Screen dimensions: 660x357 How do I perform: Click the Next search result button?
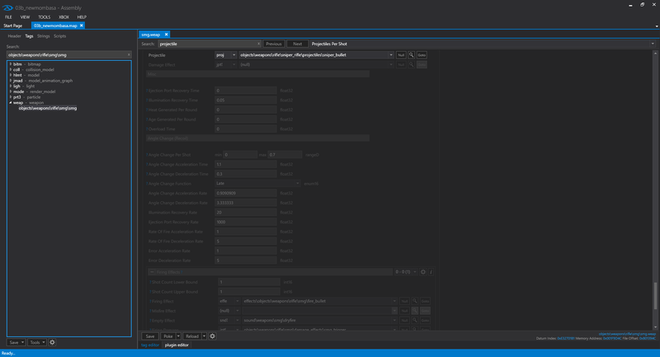coord(297,43)
